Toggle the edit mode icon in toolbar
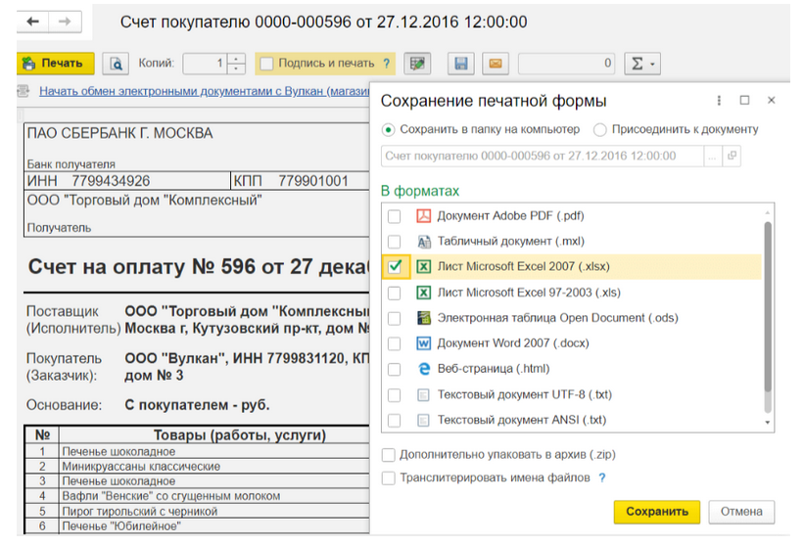The width and height of the screenshot is (804, 545). [x=418, y=64]
